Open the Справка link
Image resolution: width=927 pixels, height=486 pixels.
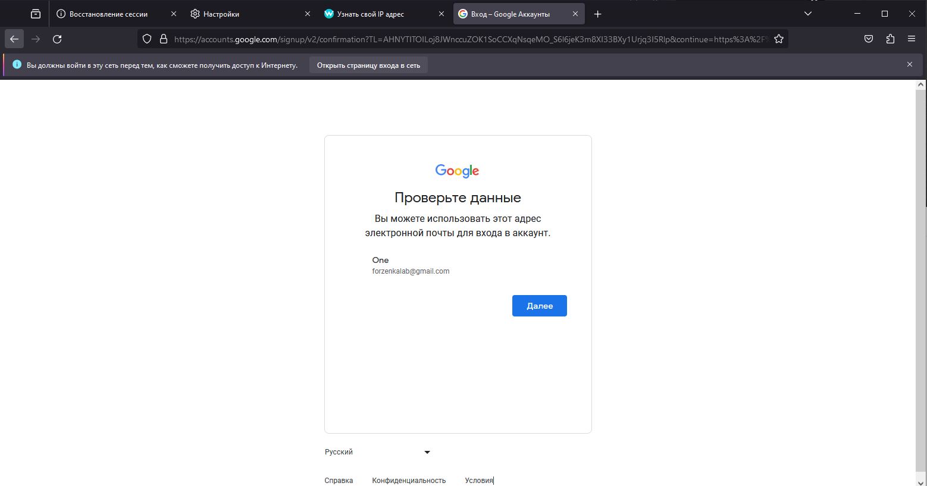339,481
